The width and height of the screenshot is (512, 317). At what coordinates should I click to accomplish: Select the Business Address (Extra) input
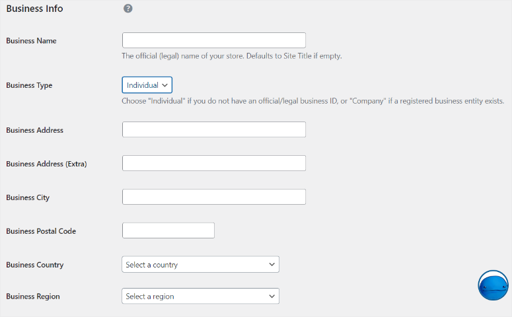(x=213, y=163)
